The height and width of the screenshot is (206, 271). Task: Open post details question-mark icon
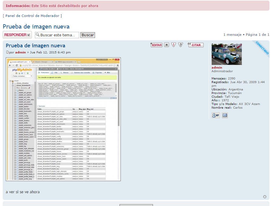pyautogui.click(x=181, y=45)
